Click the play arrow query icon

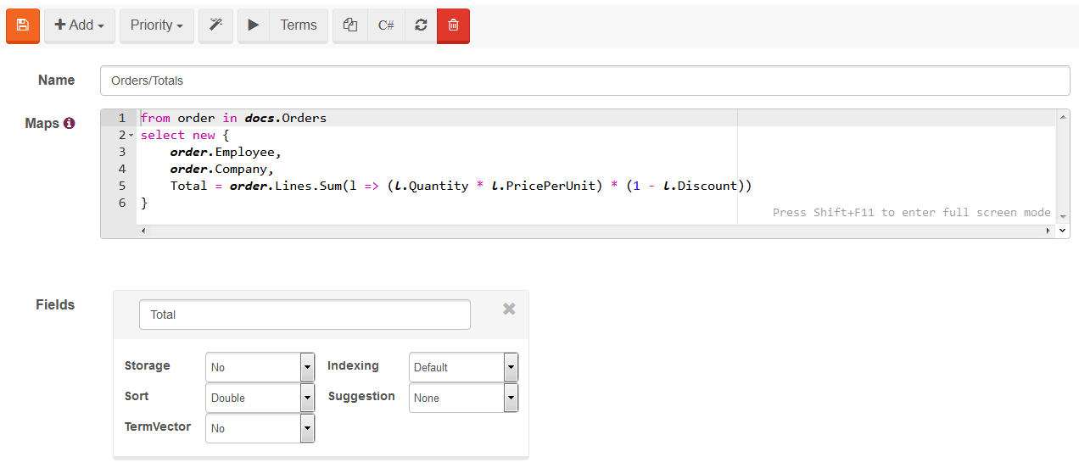pos(254,25)
